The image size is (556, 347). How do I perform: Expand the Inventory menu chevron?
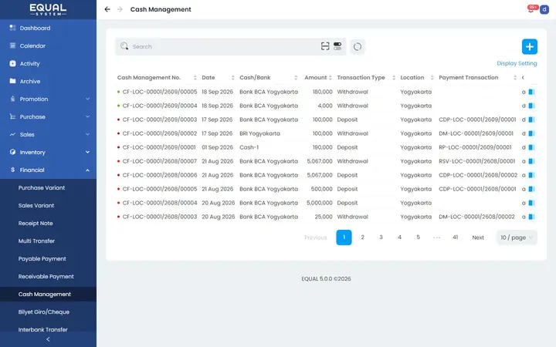tap(87, 152)
